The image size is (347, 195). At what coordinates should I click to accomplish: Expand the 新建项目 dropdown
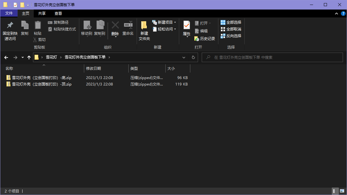coord(175,22)
